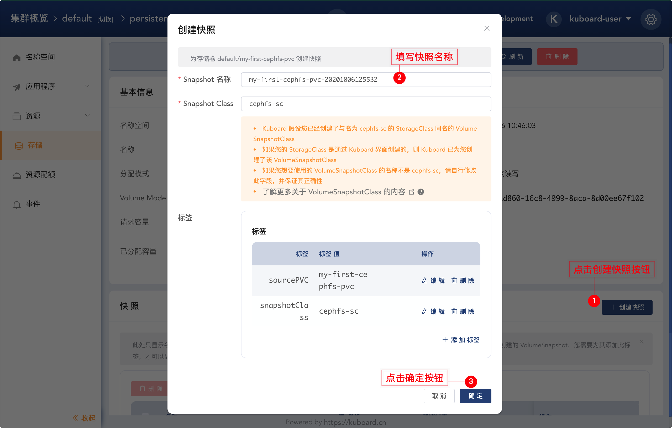Click the red 删除 button in snapshot list
The image size is (672, 428).
pyautogui.click(x=149, y=388)
